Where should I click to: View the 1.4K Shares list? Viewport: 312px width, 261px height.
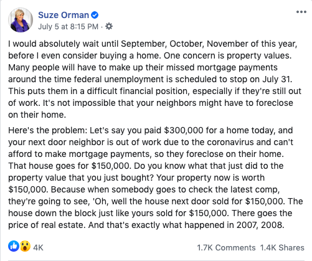(x=282, y=248)
